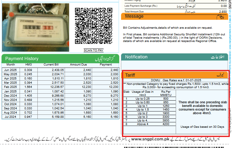Viewport: 234px width, 148px height.
Task: Click the 2,438.05 current bill value
Action: [x=58, y=70]
